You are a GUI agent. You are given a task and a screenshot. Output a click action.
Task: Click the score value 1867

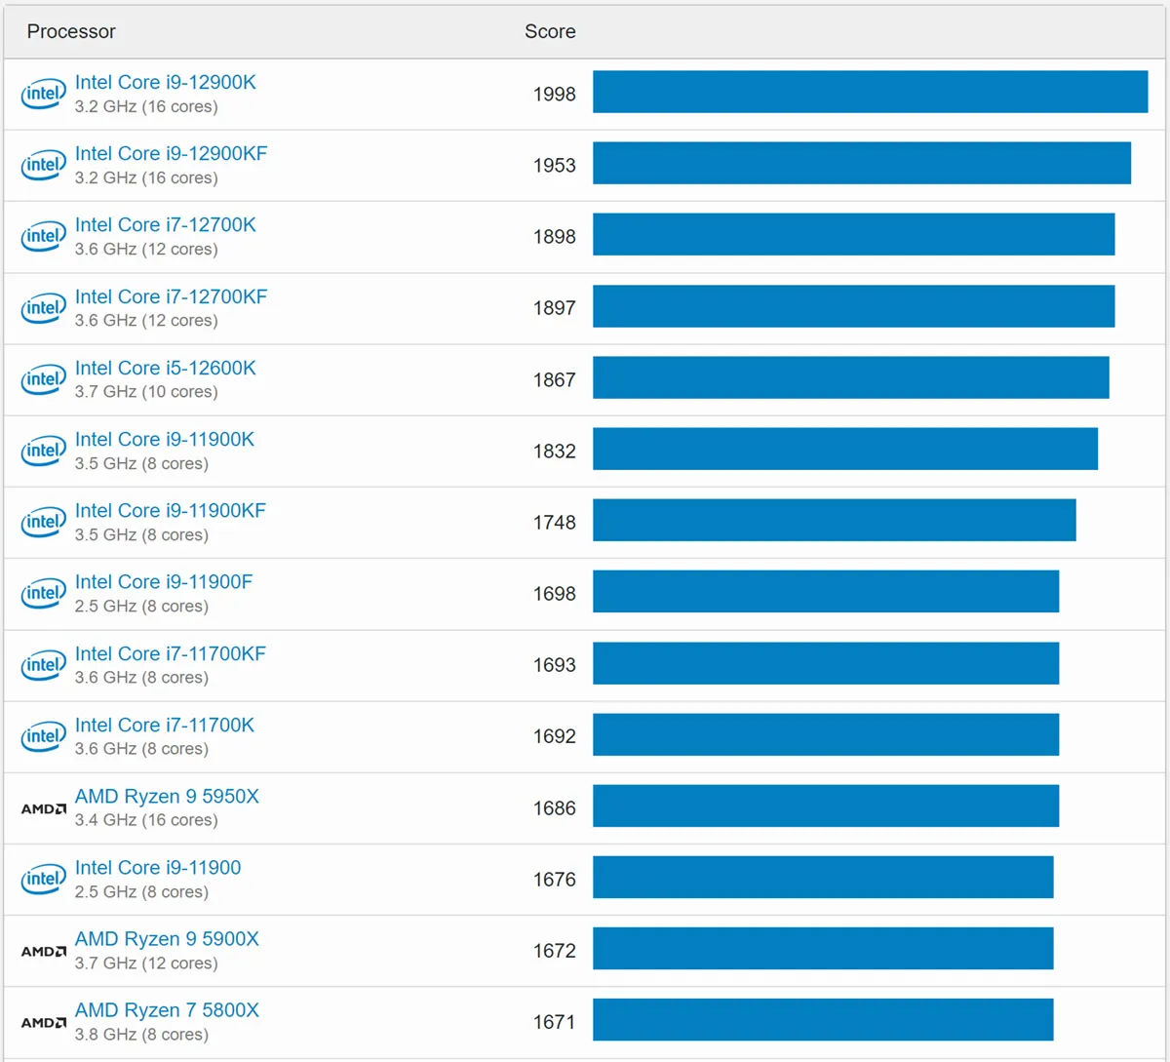555,380
